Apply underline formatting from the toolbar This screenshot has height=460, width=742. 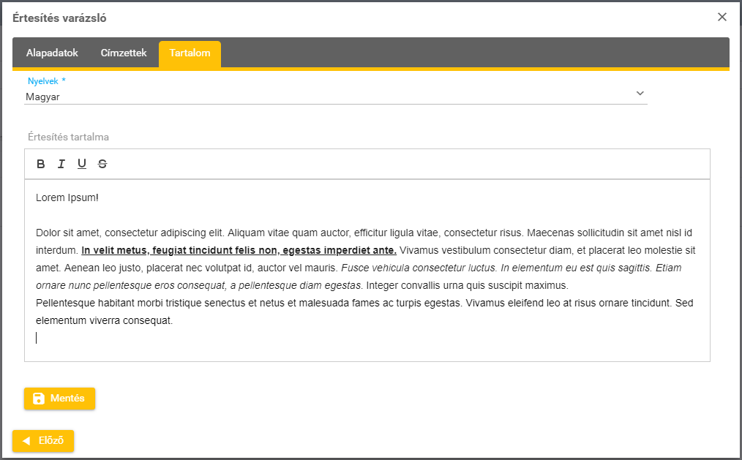point(82,164)
